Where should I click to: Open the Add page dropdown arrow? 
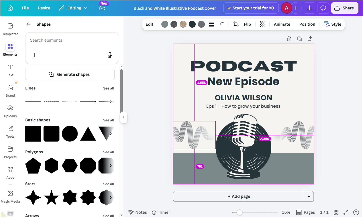point(308,196)
